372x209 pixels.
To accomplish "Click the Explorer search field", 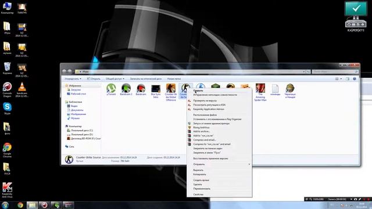I will coord(335,71).
